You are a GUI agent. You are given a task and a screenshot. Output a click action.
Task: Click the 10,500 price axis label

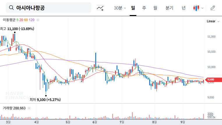click(x=211, y=52)
